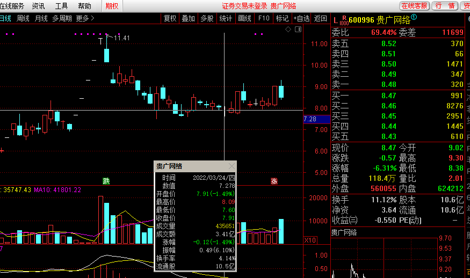Click the red 涨 marker on chart
The image size is (470, 278).
click(x=274, y=181)
